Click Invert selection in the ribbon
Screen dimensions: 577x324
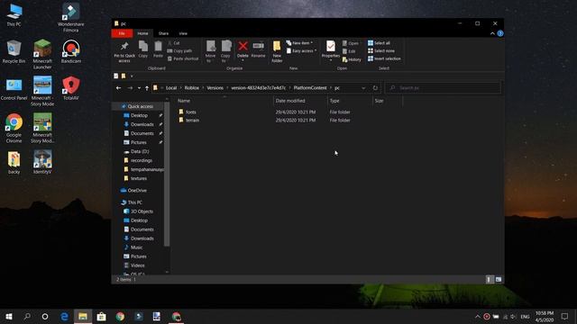384,58
